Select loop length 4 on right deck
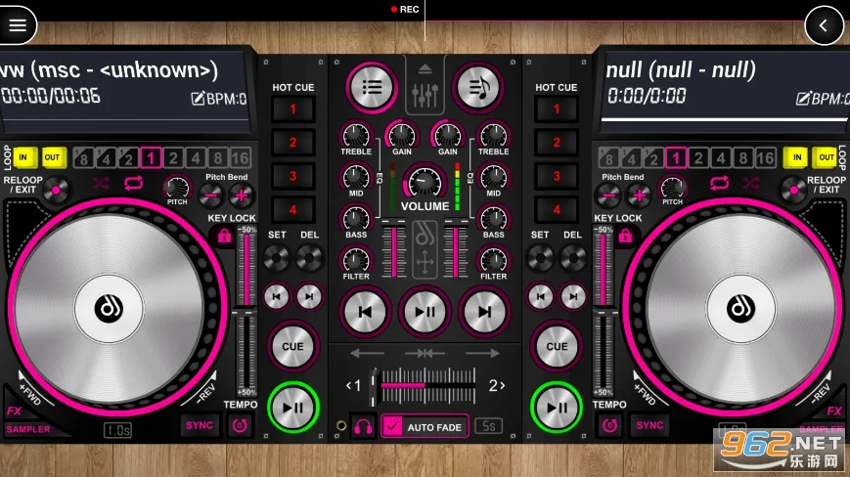Screen dimensions: 850x477 (721, 158)
